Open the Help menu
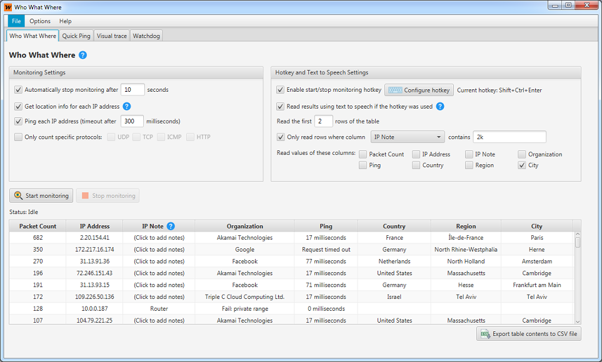Image resolution: width=602 pixels, height=362 pixels. [65, 21]
